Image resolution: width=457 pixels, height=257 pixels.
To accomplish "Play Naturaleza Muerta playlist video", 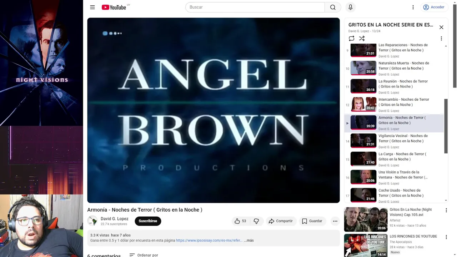I will point(394,68).
